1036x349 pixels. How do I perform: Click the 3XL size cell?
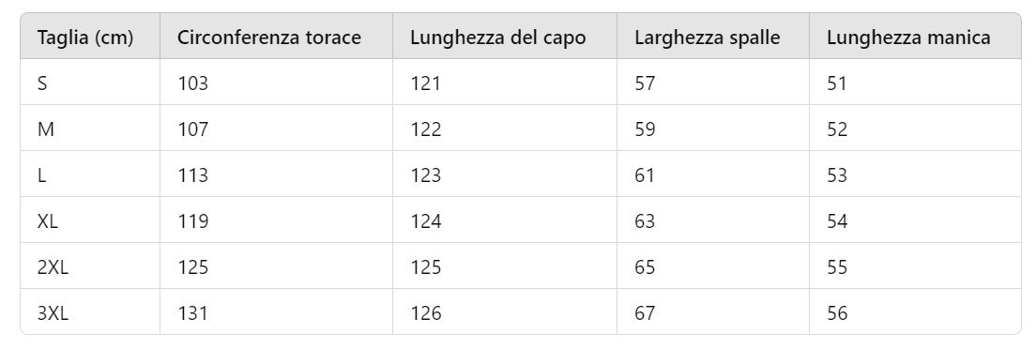pos(53,312)
